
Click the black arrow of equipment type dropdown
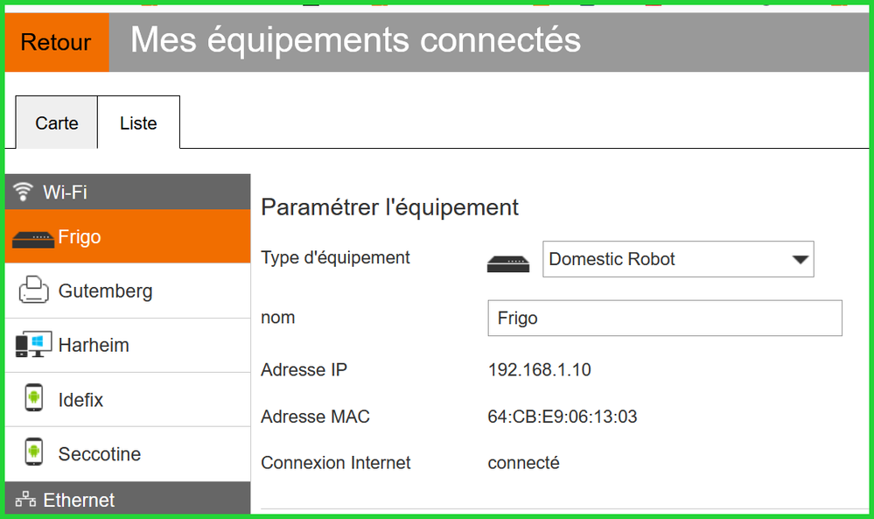(x=799, y=260)
